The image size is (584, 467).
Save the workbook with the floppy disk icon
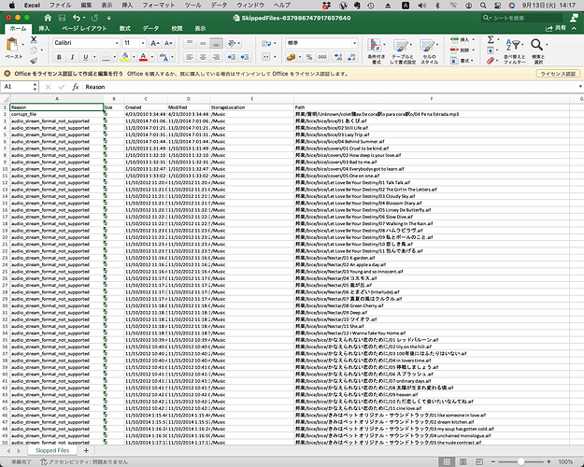[x=62, y=18]
